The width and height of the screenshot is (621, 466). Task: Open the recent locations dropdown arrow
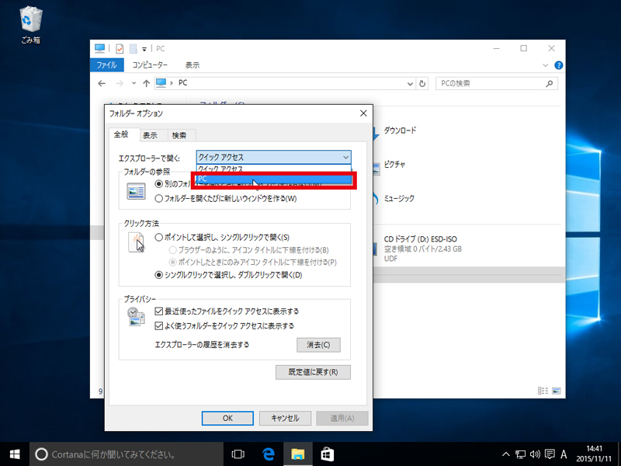click(x=134, y=83)
